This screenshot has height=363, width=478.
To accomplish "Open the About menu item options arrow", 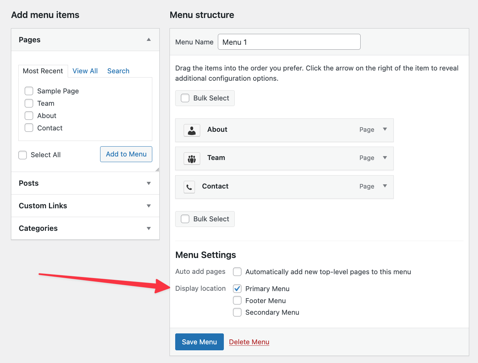I will [x=385, y=129].
